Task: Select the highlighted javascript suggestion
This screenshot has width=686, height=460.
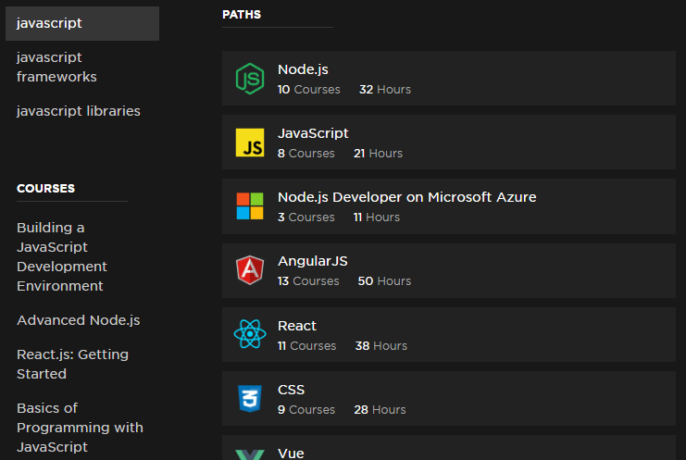Action: tap(82, 23)
